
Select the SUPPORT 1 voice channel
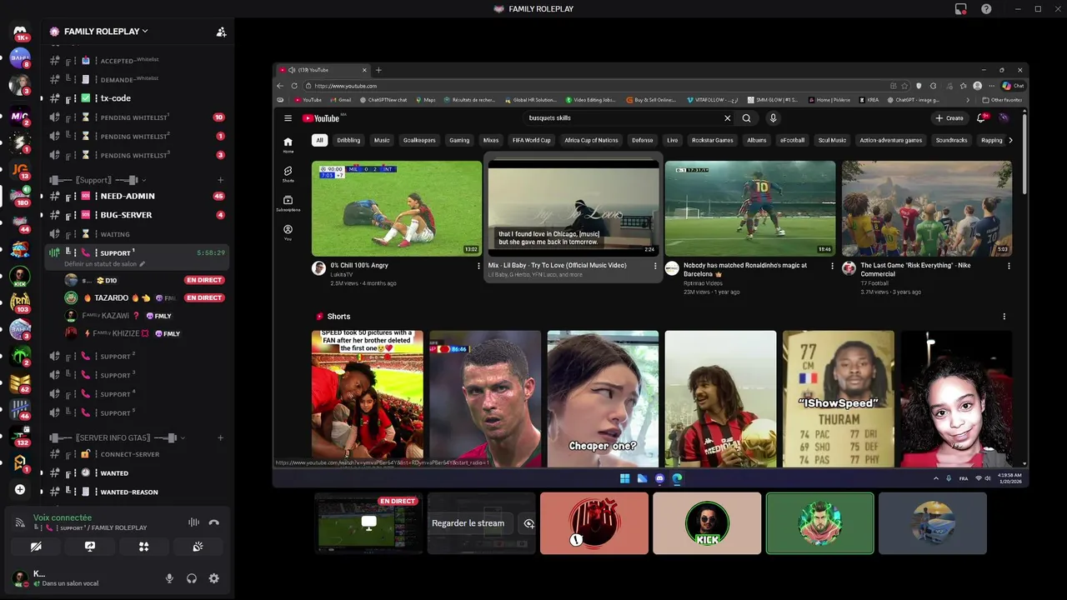coord(138,252)
